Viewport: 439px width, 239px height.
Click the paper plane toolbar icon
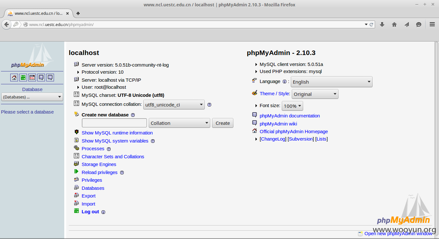click(x=407, y=24)
